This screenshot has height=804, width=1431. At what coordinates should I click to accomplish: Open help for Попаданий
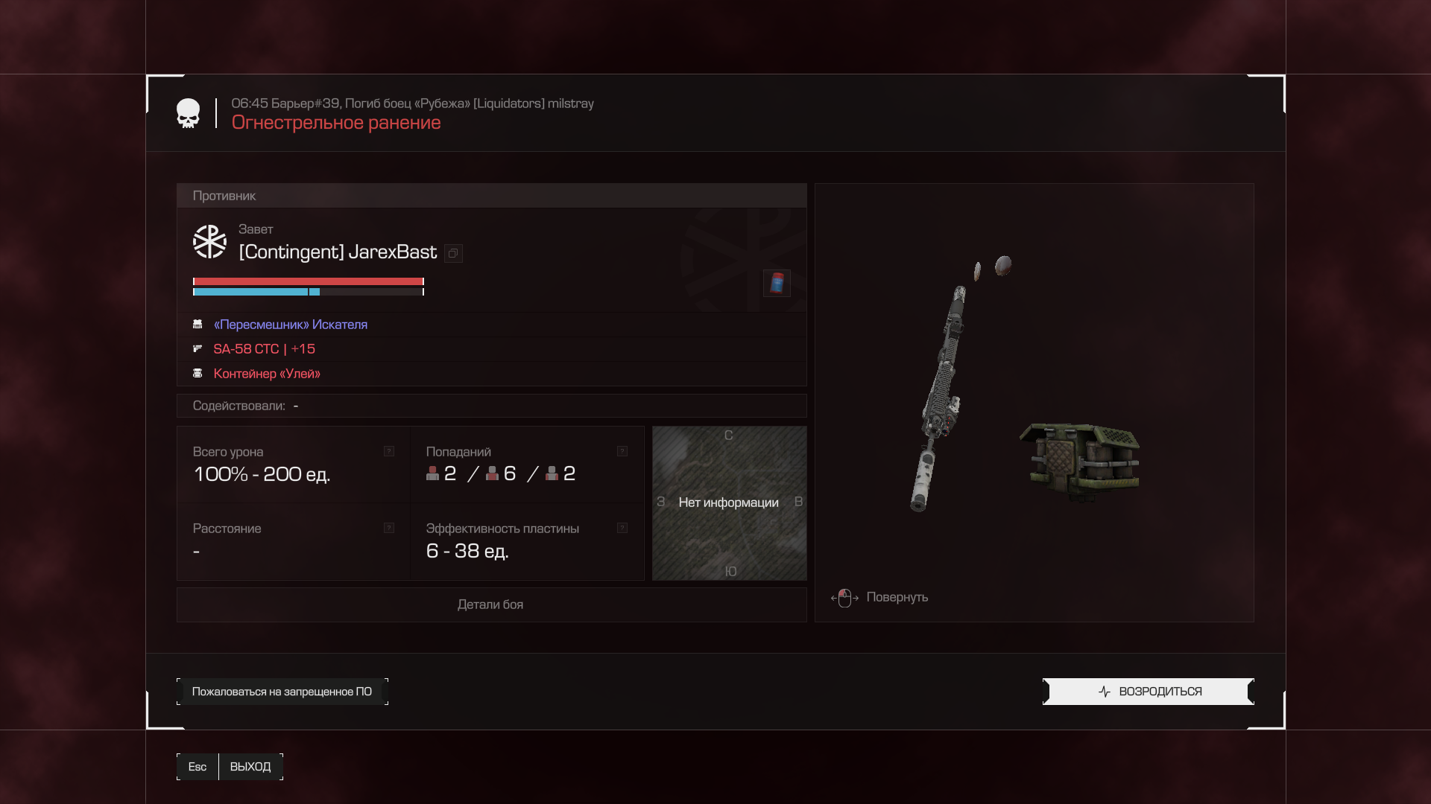coord(622,451)
